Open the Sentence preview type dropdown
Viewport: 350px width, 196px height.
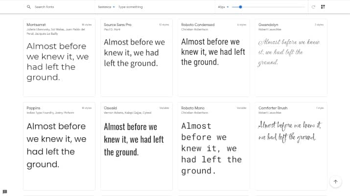[x=107, y=7]
